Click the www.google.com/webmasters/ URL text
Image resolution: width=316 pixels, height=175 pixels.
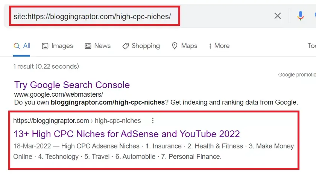click(x=59, y=94)
